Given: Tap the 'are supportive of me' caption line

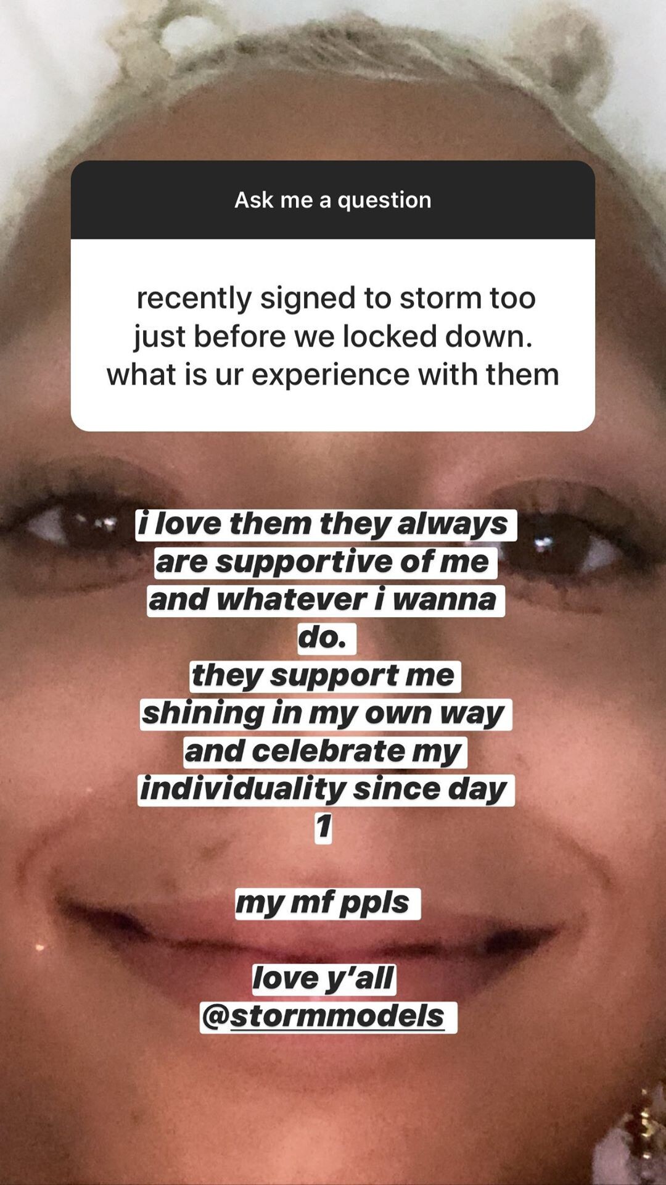Looking at the screenshot, I should click(x=325, y=562).
